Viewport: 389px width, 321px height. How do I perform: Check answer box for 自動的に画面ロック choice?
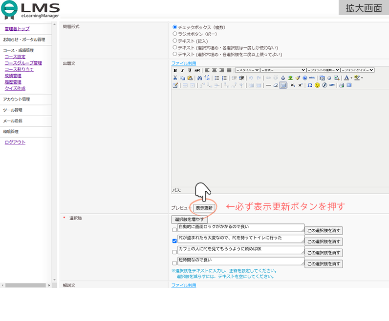coord(174,230)
